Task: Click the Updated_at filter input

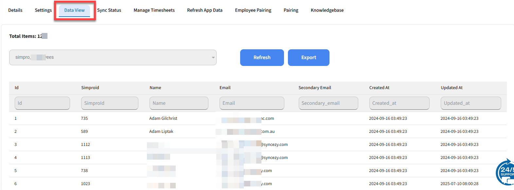Action: pos(471,103)
